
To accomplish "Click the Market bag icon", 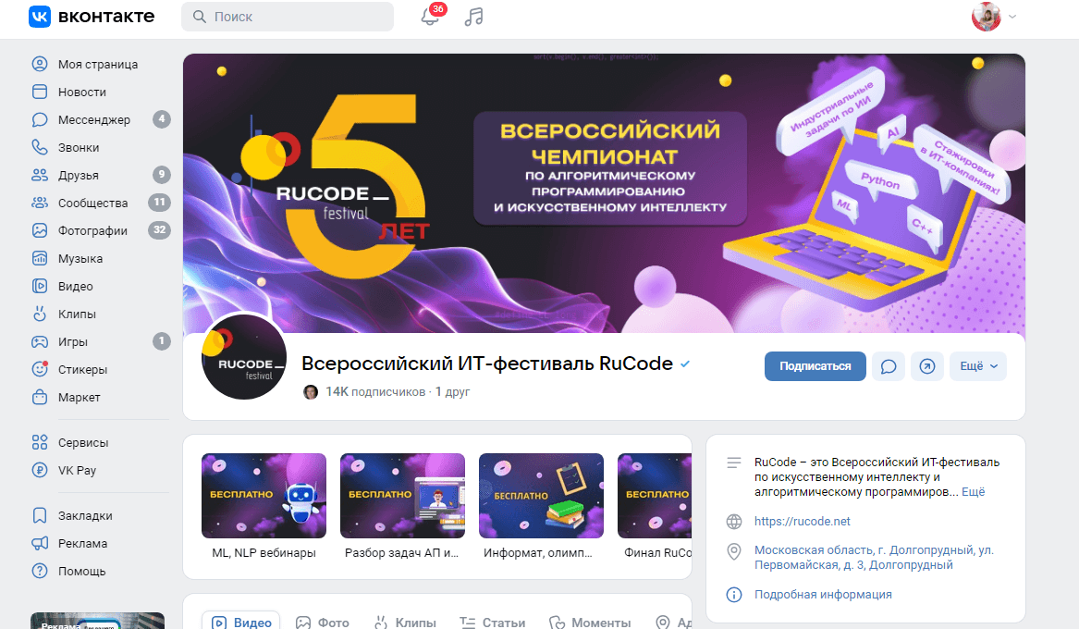I will coord(40,397).
